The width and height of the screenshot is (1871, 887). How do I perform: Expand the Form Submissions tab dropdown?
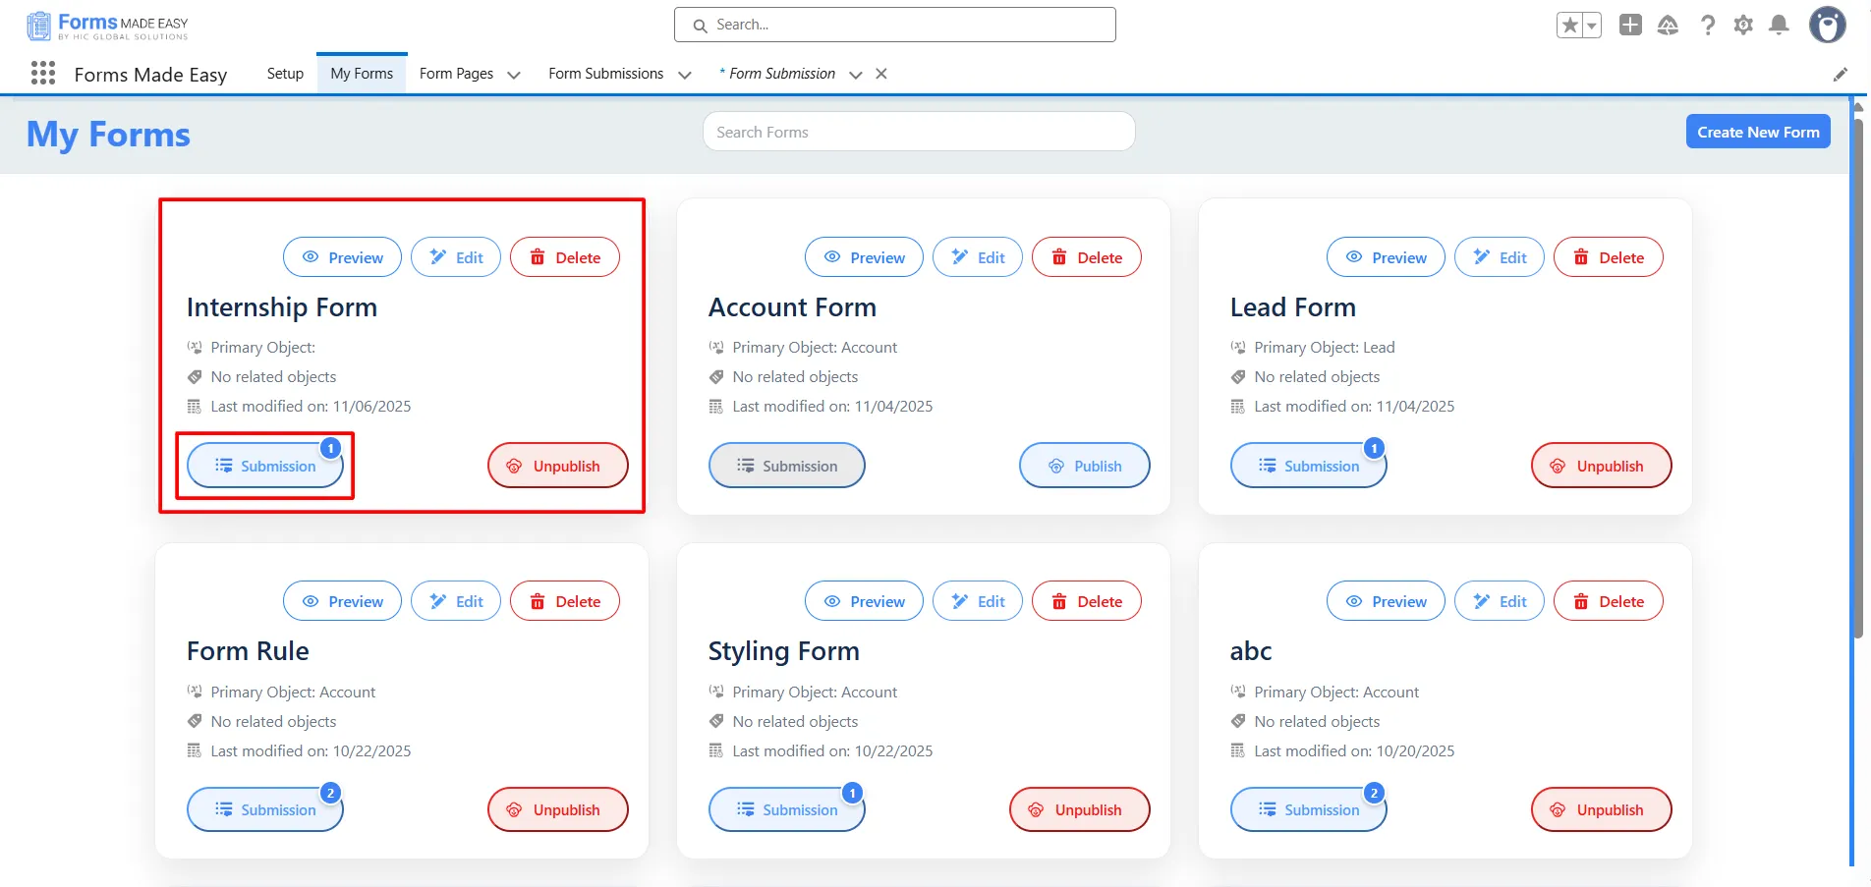(685, 75)
